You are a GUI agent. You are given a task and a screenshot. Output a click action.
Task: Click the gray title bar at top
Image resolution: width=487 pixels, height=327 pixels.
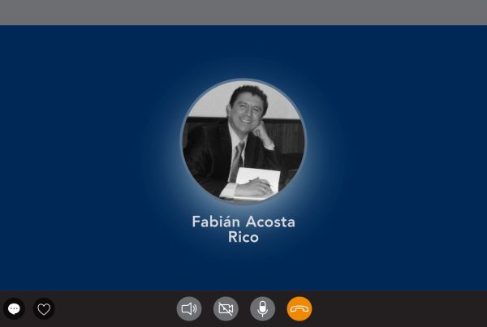(243, 12)
